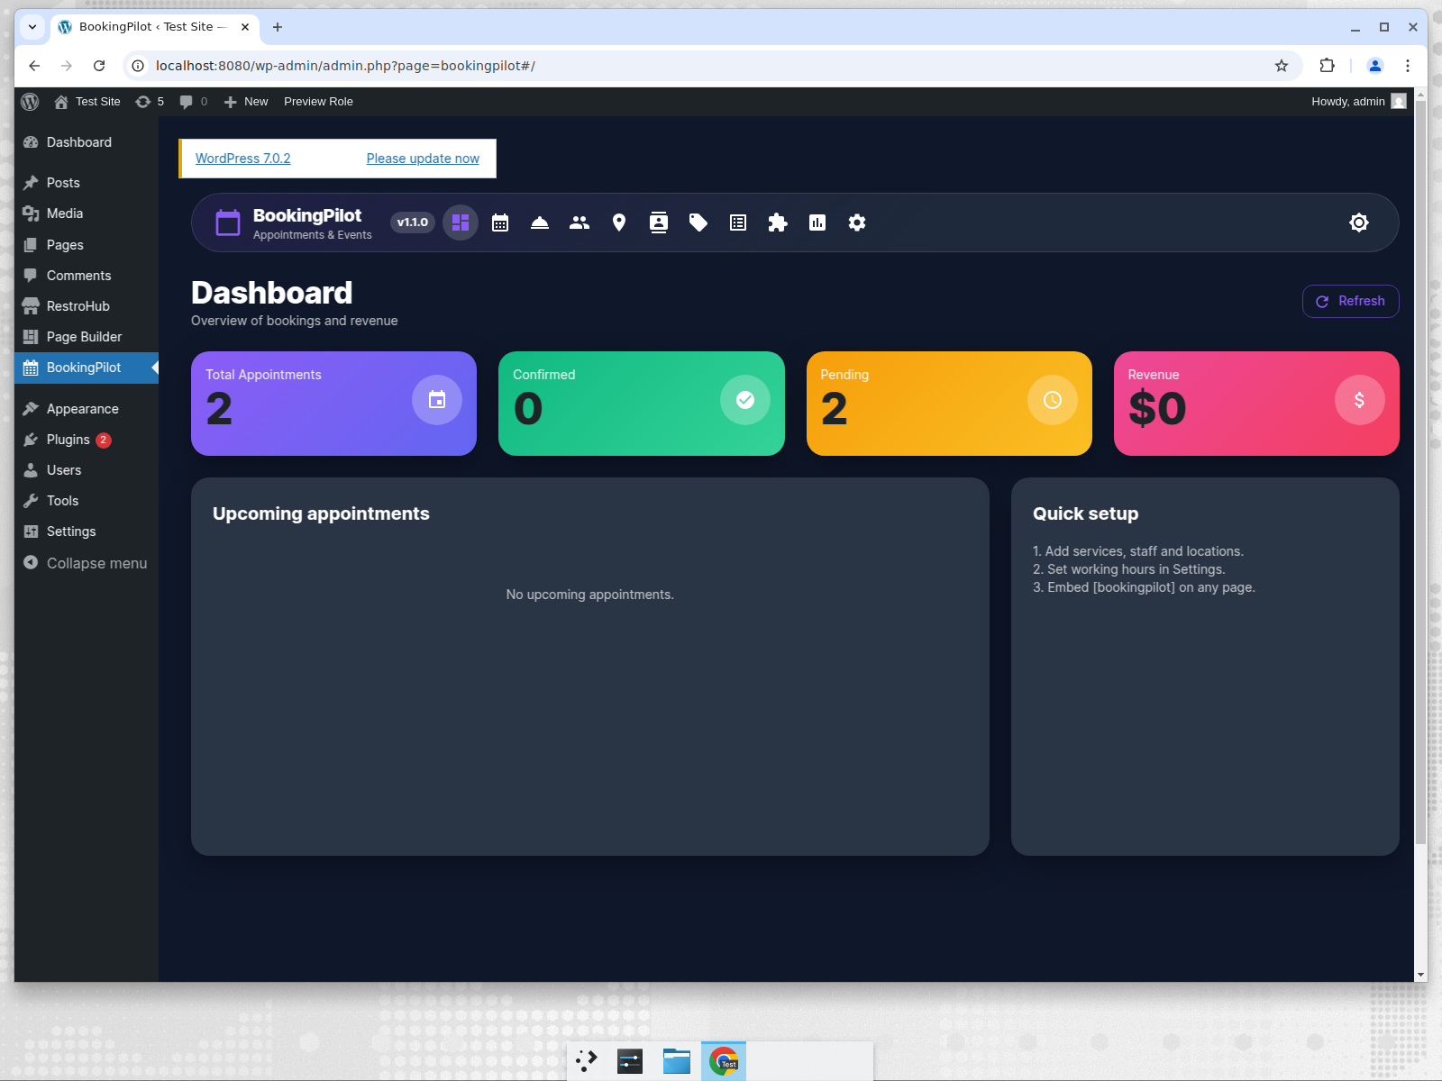
Task: Open the extensions puzzle icon in BookingPilot toolbar
Action: [x=778, y=223]
